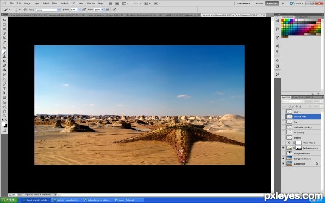Switch to the Channels tab
The height and width of the screenshot is (203, 325).
[x=297, y=97]
